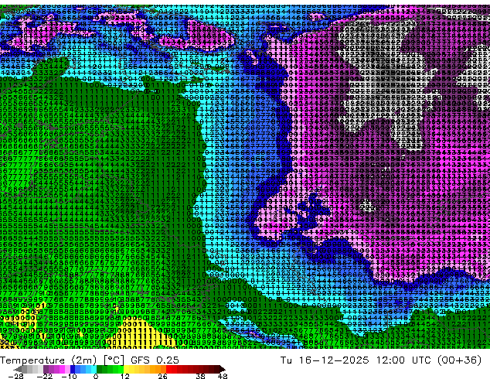Viewport: 490px width, 379px height.
Task: Click the dark brown right arrow end of the color scale
Action: (222, 369)
